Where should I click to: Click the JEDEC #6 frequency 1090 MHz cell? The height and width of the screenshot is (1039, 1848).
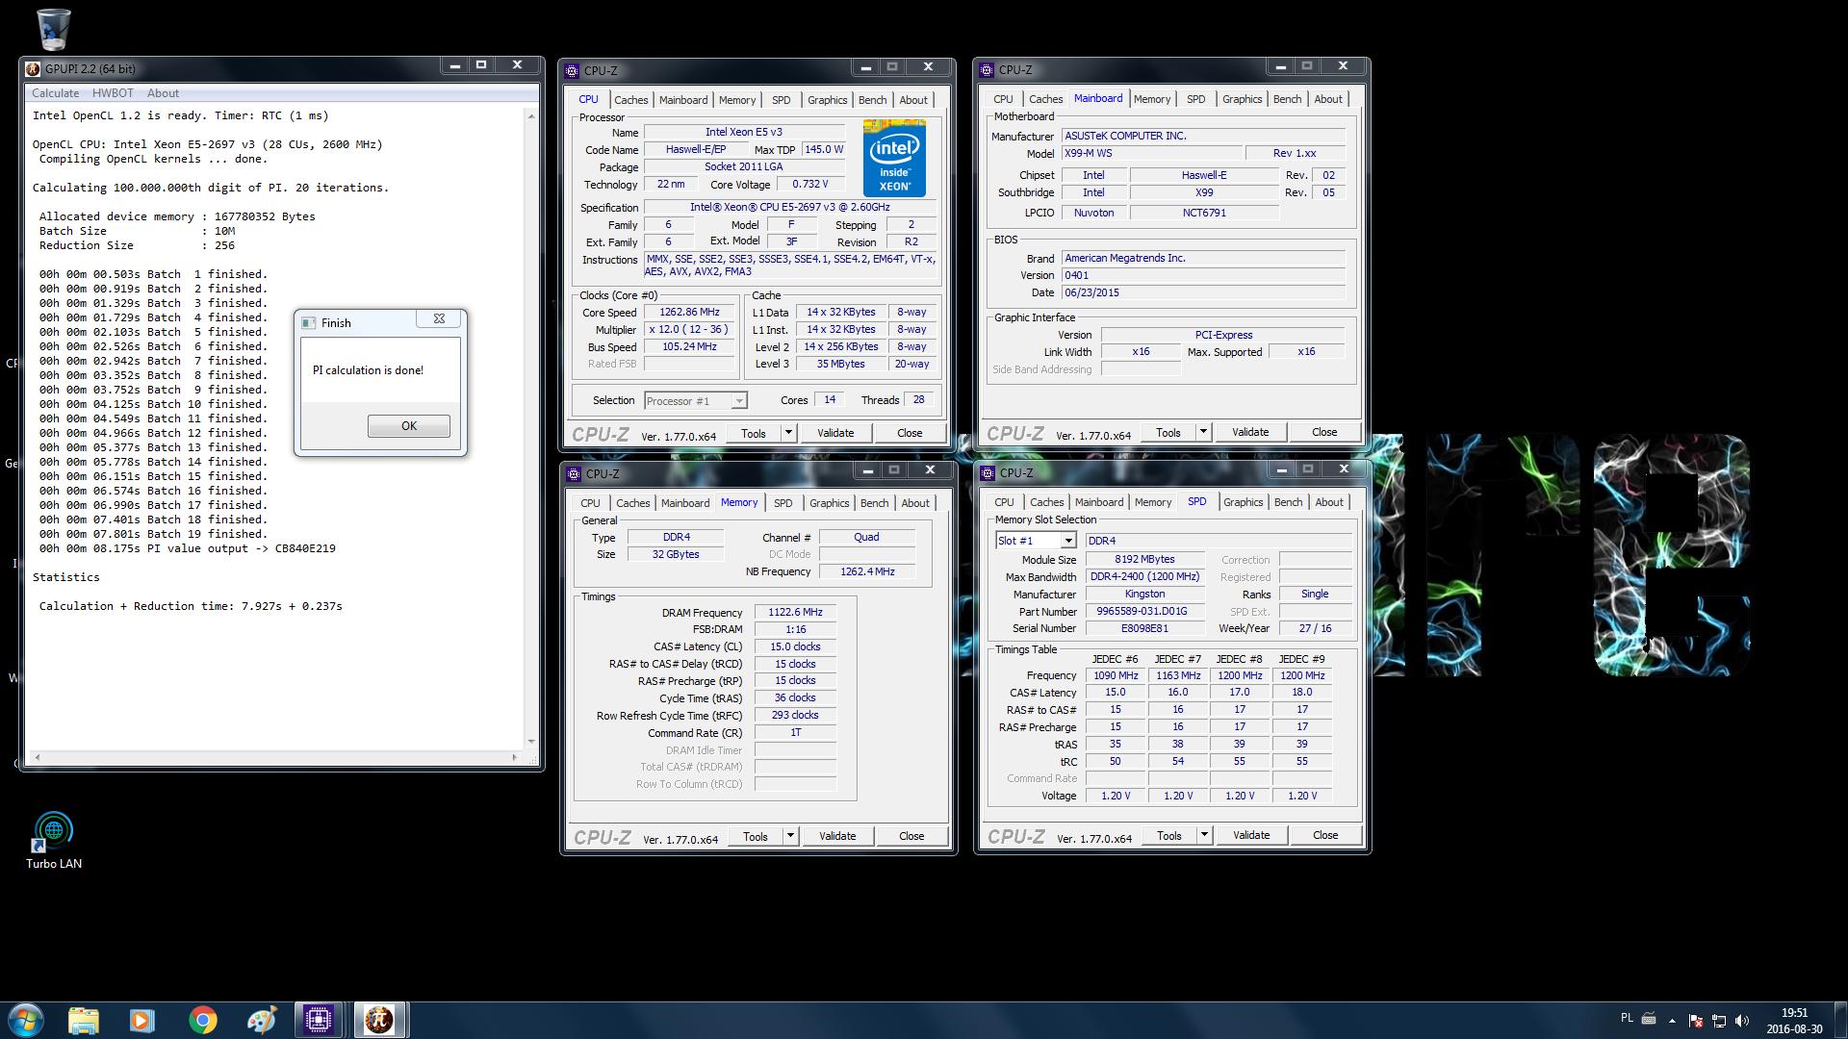point(1116,675)
